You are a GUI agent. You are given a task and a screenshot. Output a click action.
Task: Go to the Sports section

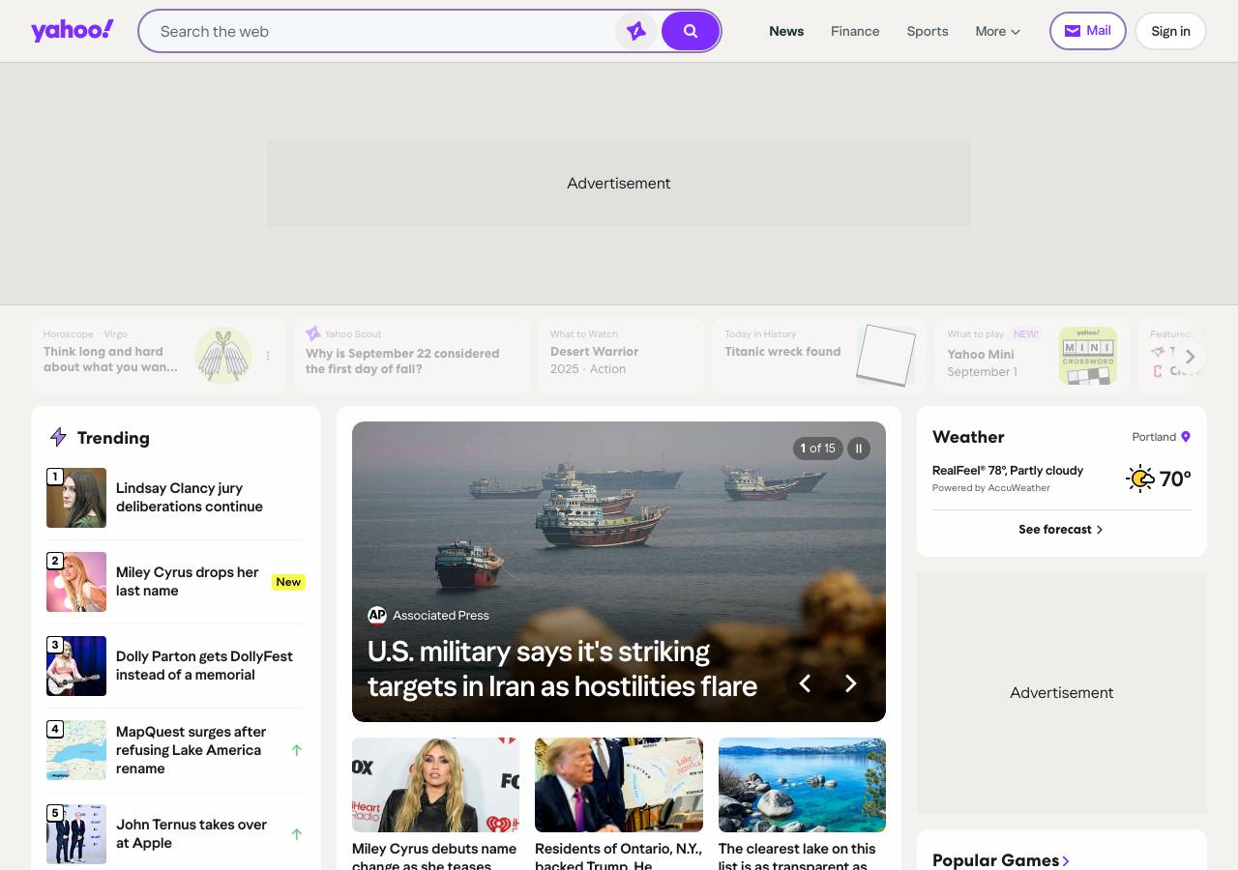928,31
